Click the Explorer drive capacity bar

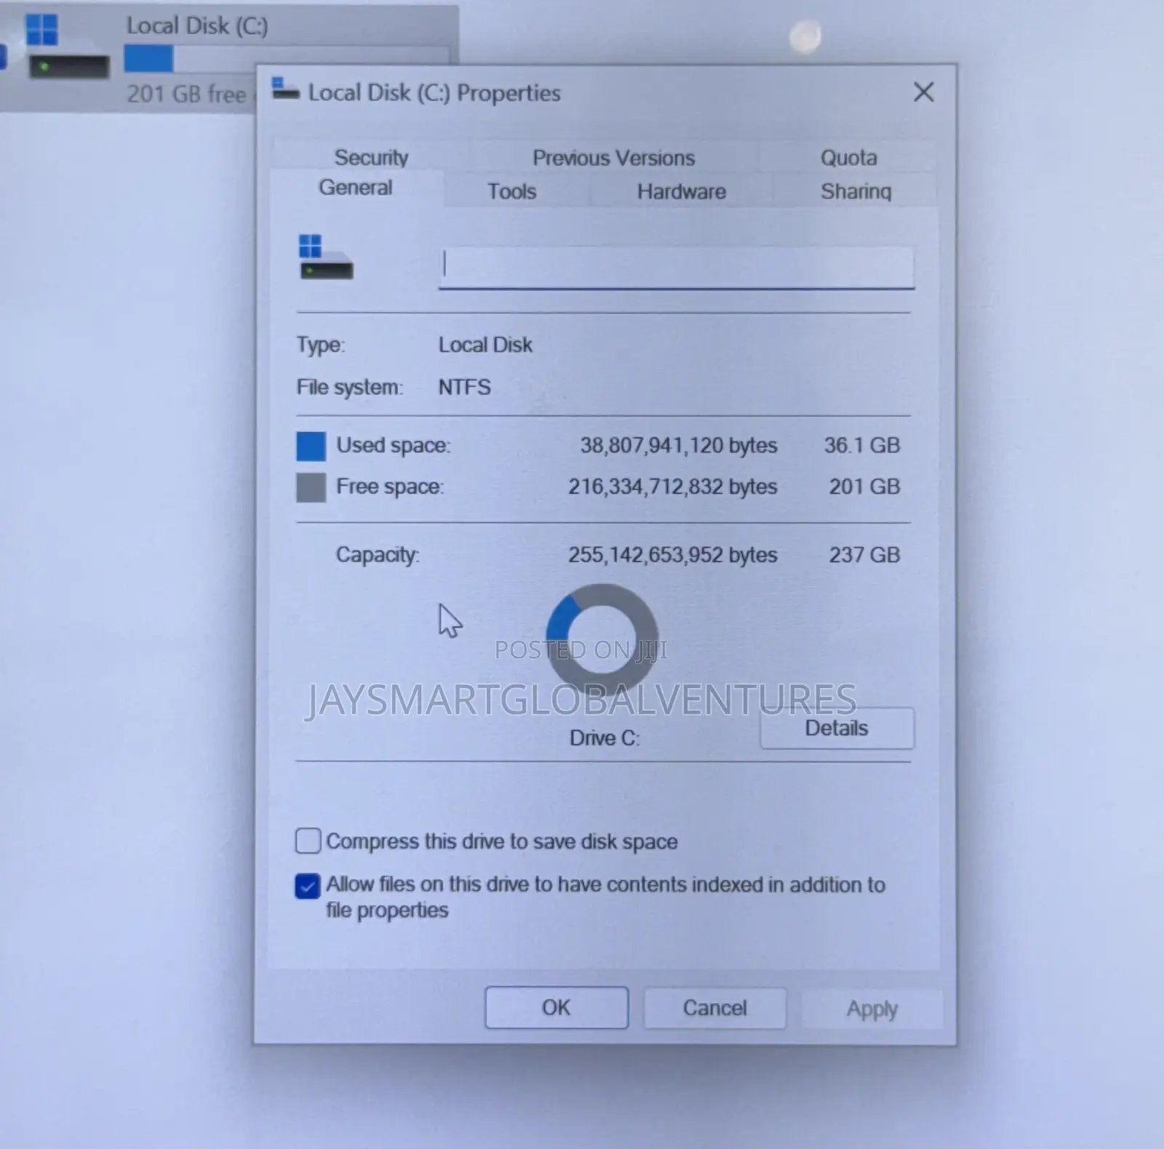pyautogui.click(x=287, y=58)
